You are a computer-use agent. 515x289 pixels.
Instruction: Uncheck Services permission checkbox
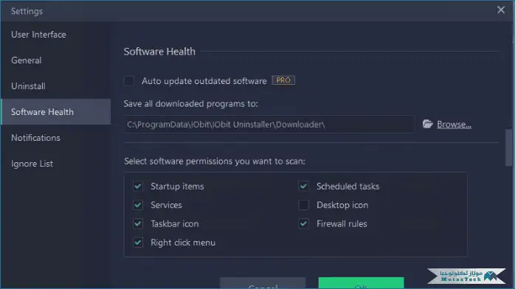[138, 205]
